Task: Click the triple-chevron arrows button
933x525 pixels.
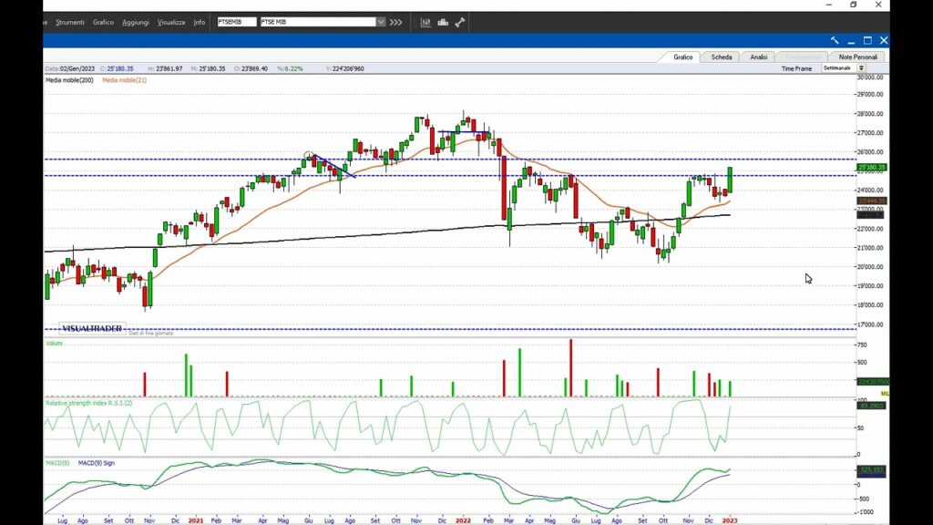Action: 395,22
